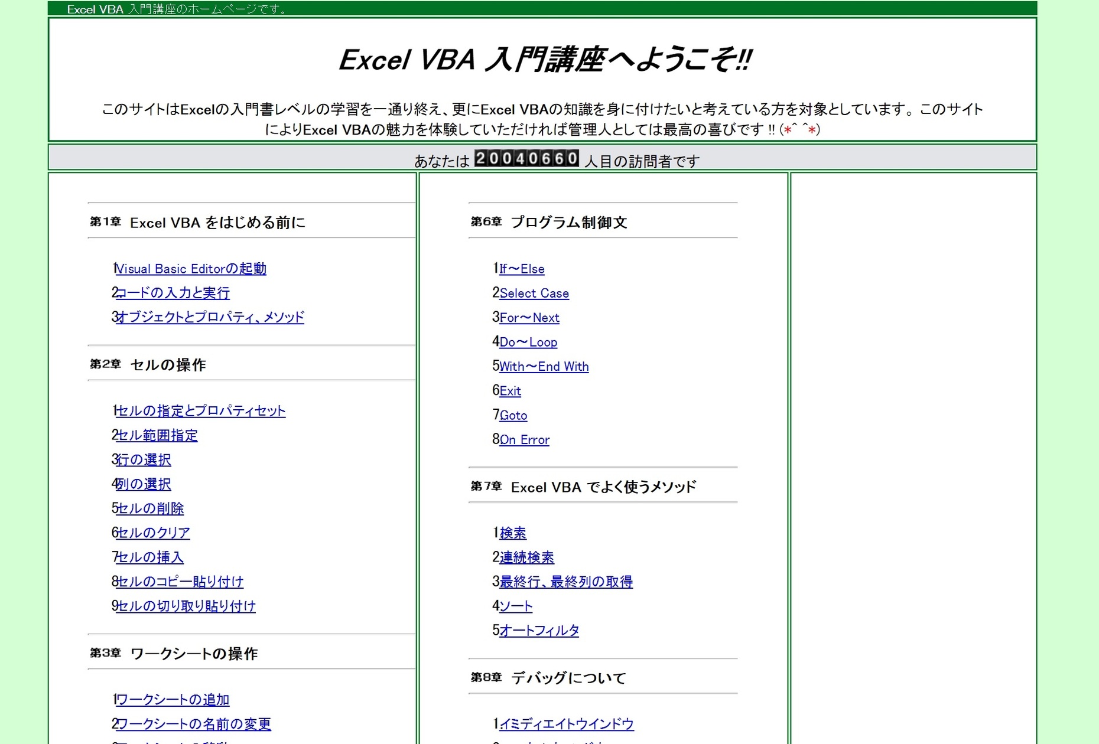Open the ワークシートの名前の変更 page
This screenshot has width=1099, height=744.
[x=193, y=723]
